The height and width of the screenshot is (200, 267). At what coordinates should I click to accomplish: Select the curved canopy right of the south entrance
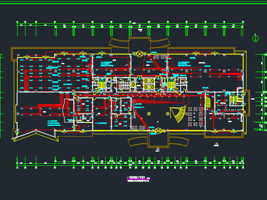tap(179, 142)
